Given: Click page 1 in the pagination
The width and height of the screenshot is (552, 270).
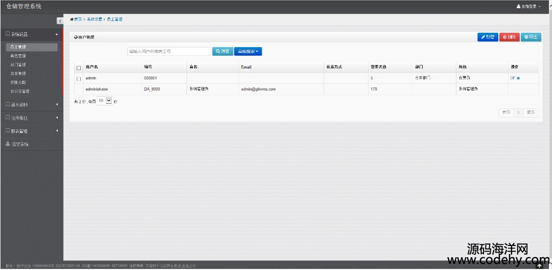Looking at the screenshot, I should [518, 112].
